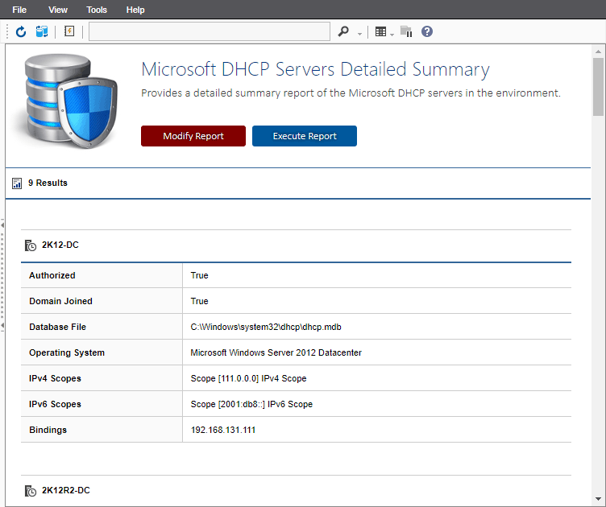Click the IPv6 Scopes row label

(x=55, y=404)
